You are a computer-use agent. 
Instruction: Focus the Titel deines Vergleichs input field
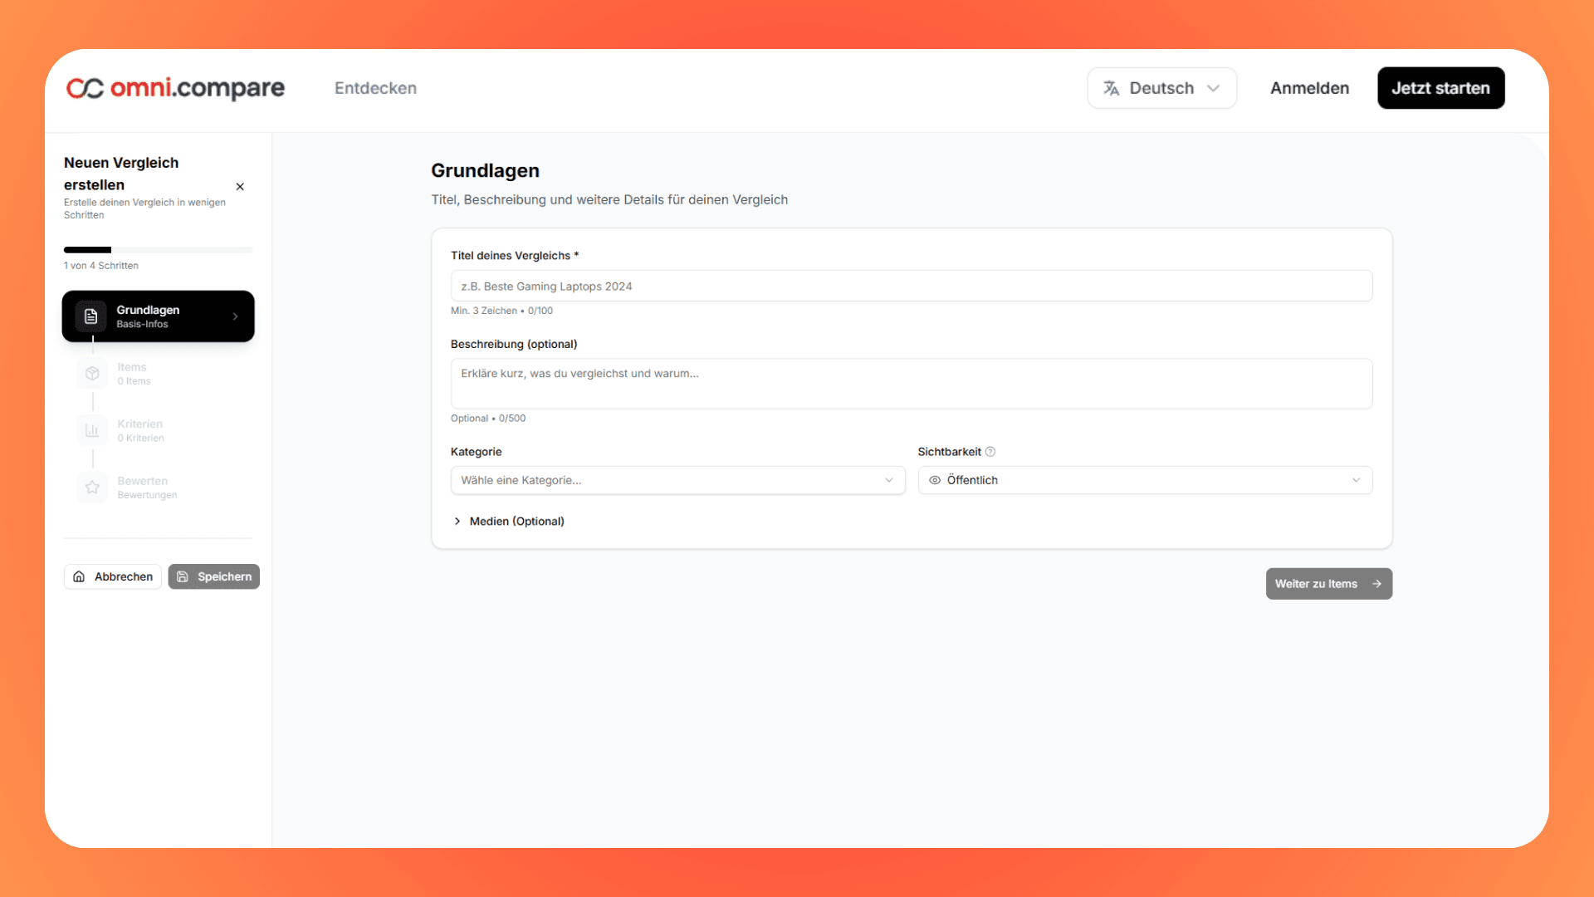[911, 286]
